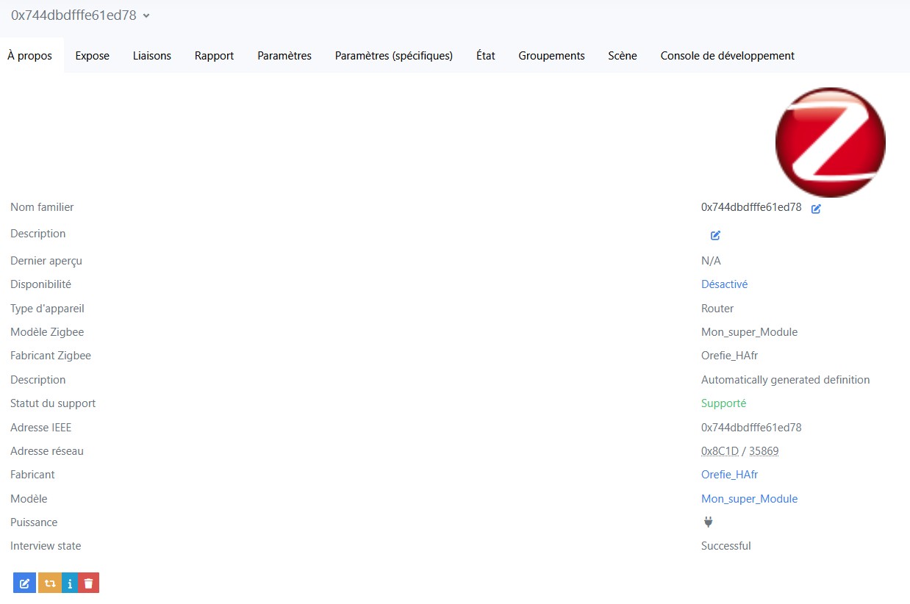Open Console de développement tab
The image size is (910, 604).
pos(728,56)
